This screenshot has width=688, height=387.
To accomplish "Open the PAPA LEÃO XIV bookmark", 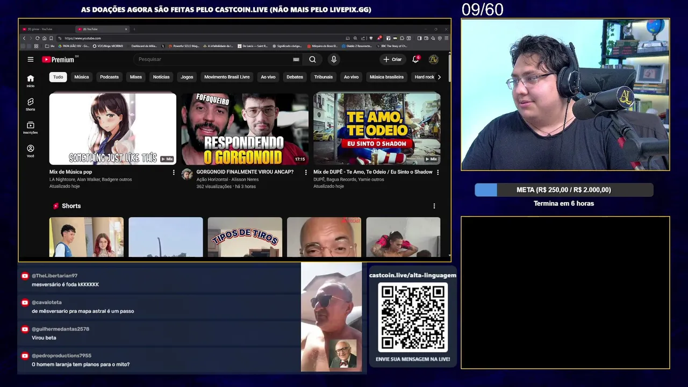I will tap(75, 46).
